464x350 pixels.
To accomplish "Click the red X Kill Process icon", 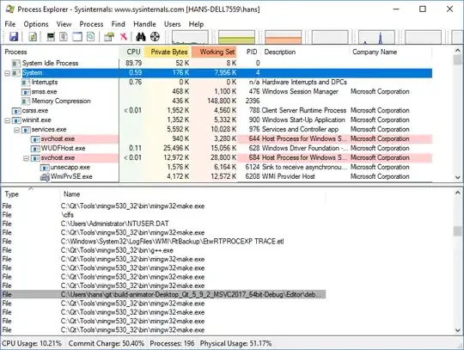I will pyautogui.click(x=124, y=37).
